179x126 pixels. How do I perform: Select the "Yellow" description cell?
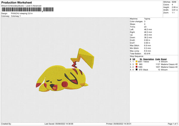(146, 62)
